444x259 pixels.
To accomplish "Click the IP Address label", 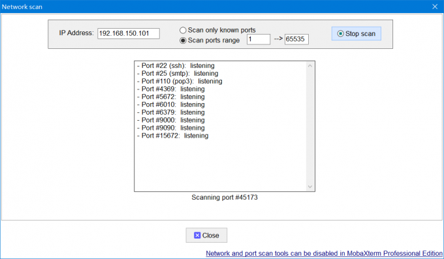I will click(x=76, y=33).
